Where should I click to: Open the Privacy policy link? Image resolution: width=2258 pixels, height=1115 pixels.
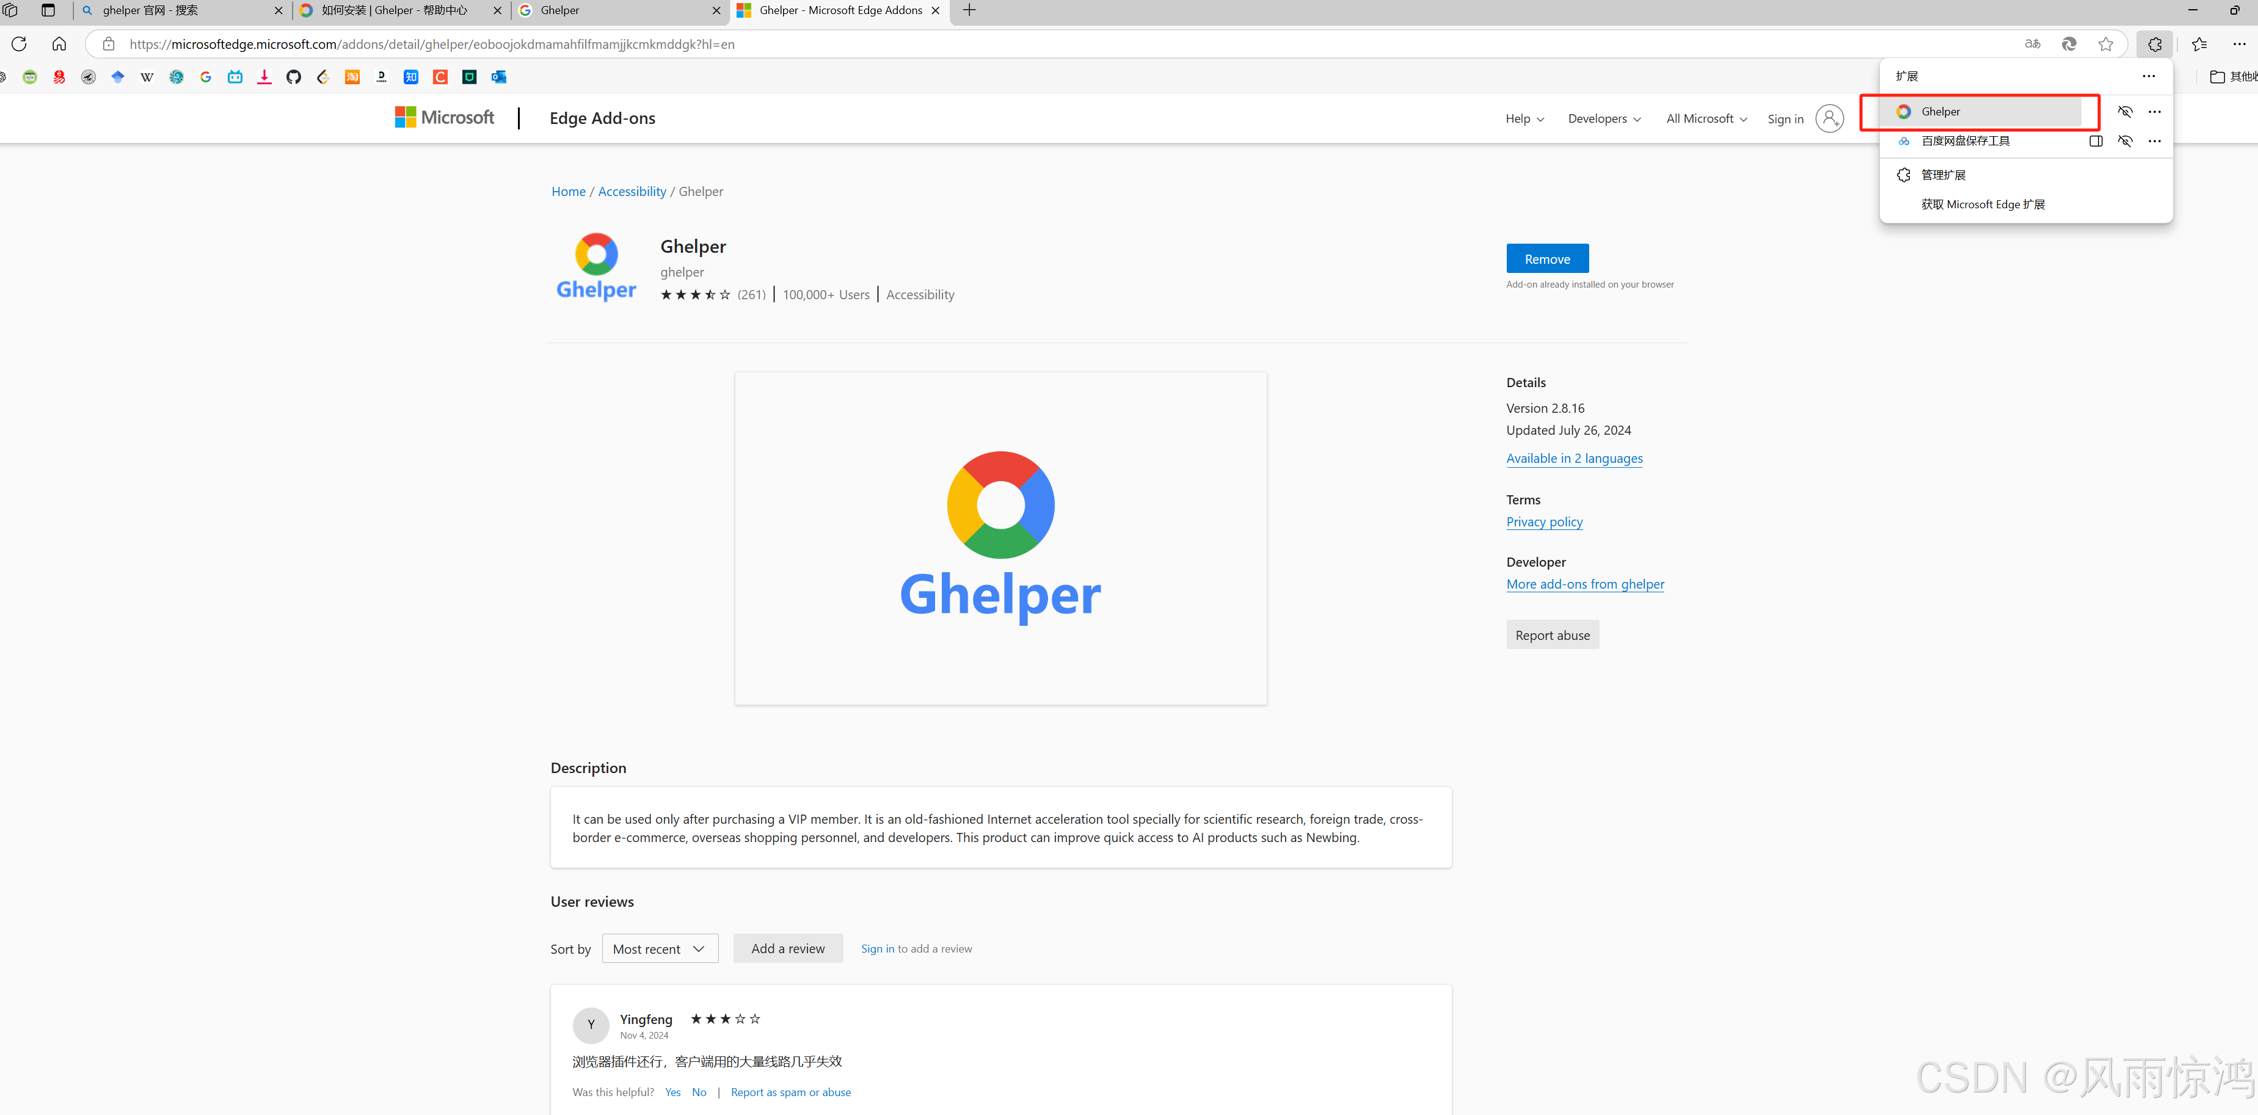(x=1545, y=521)
